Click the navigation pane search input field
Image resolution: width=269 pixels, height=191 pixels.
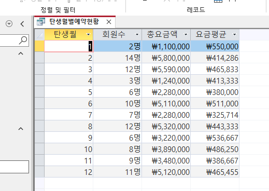coord(15,40)
